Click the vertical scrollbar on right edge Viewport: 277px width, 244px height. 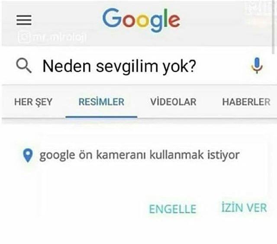coord(273,26)
